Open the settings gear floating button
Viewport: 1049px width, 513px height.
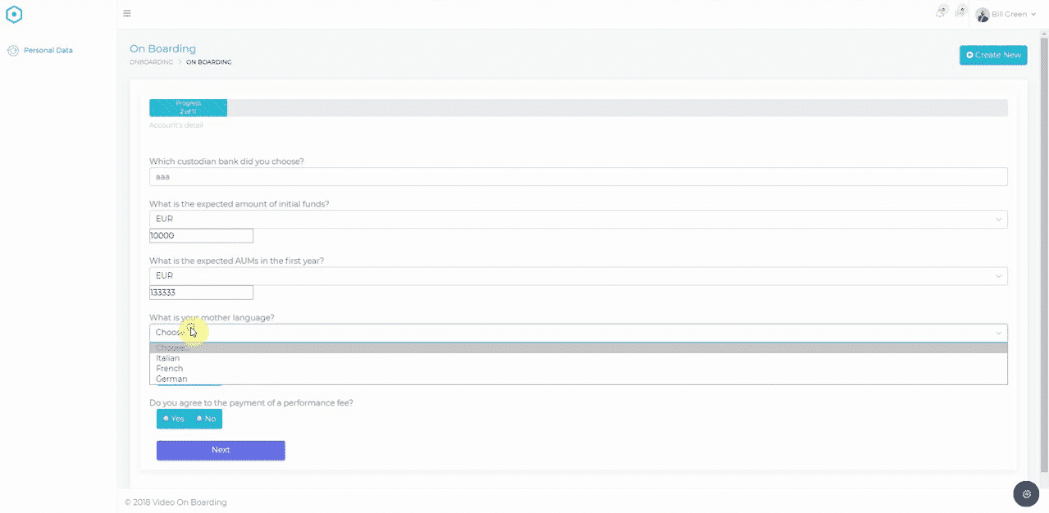click(1026, 494)
